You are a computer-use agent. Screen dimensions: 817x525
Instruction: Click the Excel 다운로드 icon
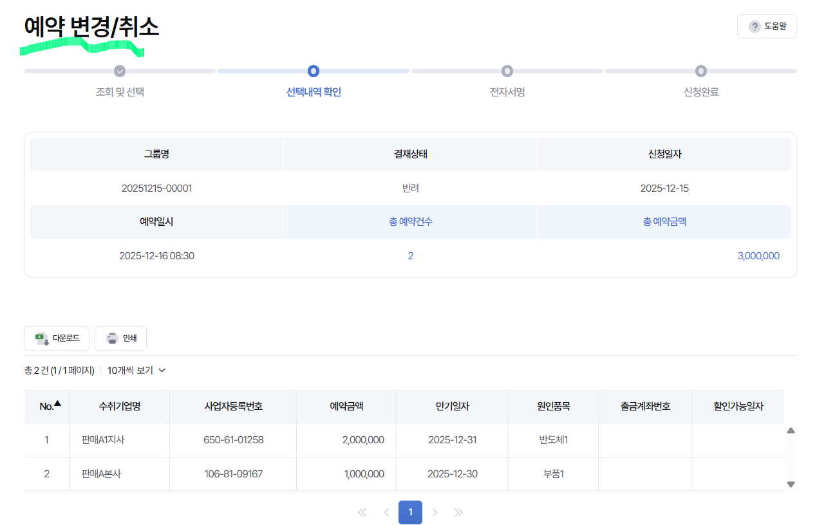pyautogui.click(x=42, y=338)
